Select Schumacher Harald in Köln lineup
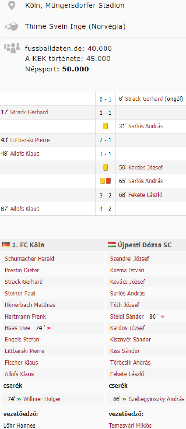 coord(30,259)
